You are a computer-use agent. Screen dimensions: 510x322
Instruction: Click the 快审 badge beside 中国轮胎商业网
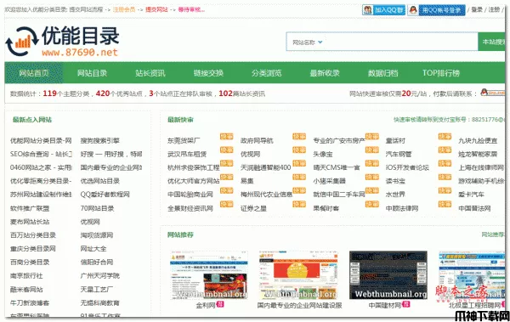click(x=226, y=190)
